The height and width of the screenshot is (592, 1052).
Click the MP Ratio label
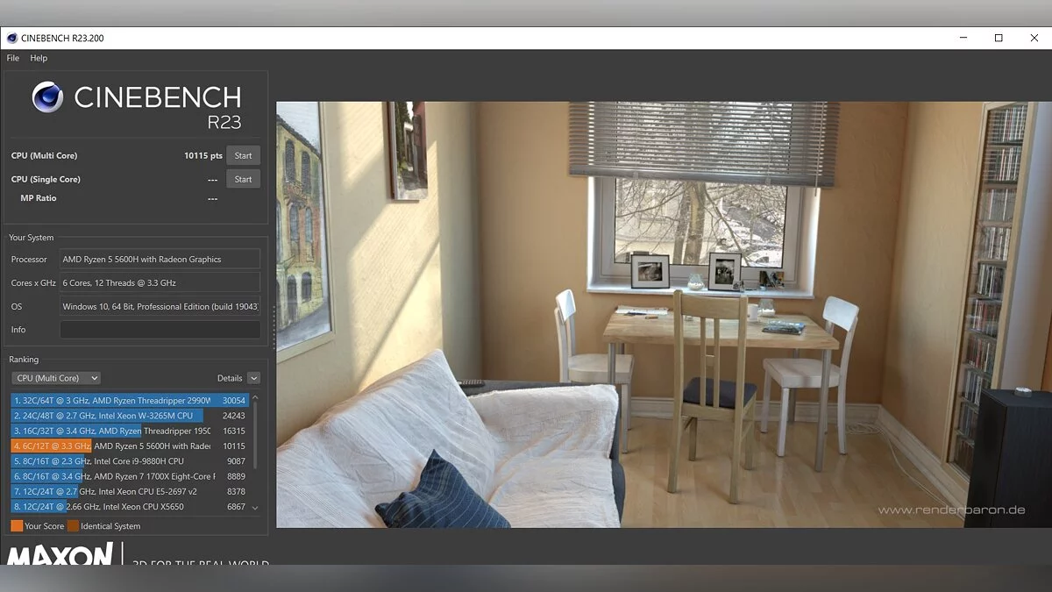[x=39, y=198]
